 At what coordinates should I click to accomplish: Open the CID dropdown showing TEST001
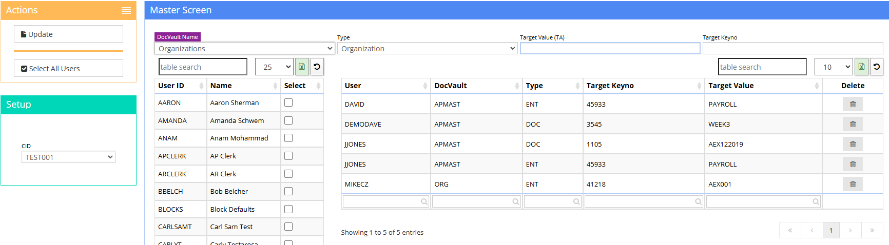tap(68, 157)
